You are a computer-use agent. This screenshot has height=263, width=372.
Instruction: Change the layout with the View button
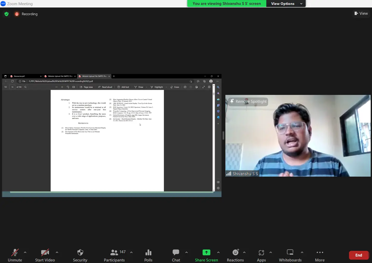(x=361, y=13)
